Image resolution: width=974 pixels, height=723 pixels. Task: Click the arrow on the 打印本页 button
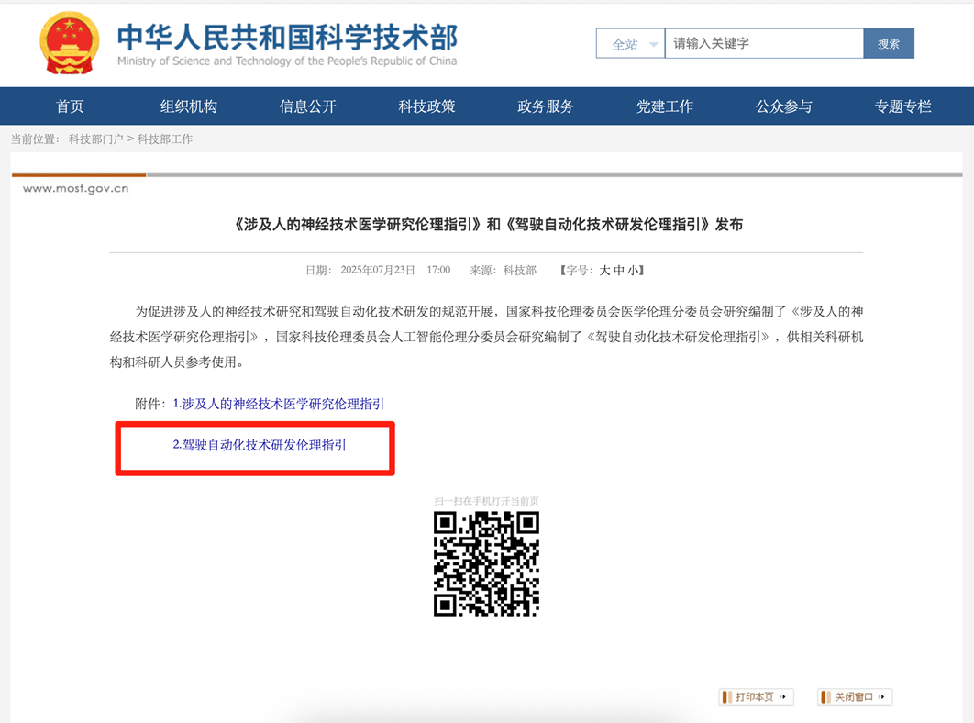tap(782, 696)
